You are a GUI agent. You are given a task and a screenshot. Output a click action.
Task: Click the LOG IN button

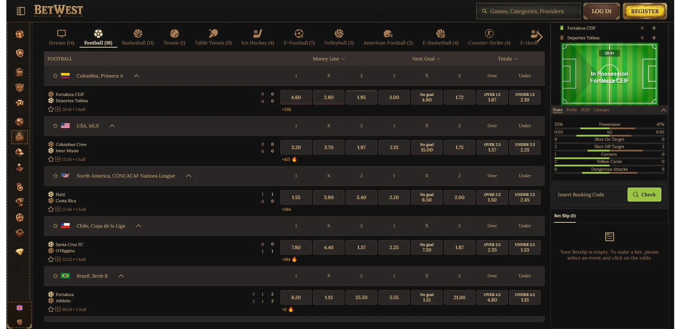point(601,11)
